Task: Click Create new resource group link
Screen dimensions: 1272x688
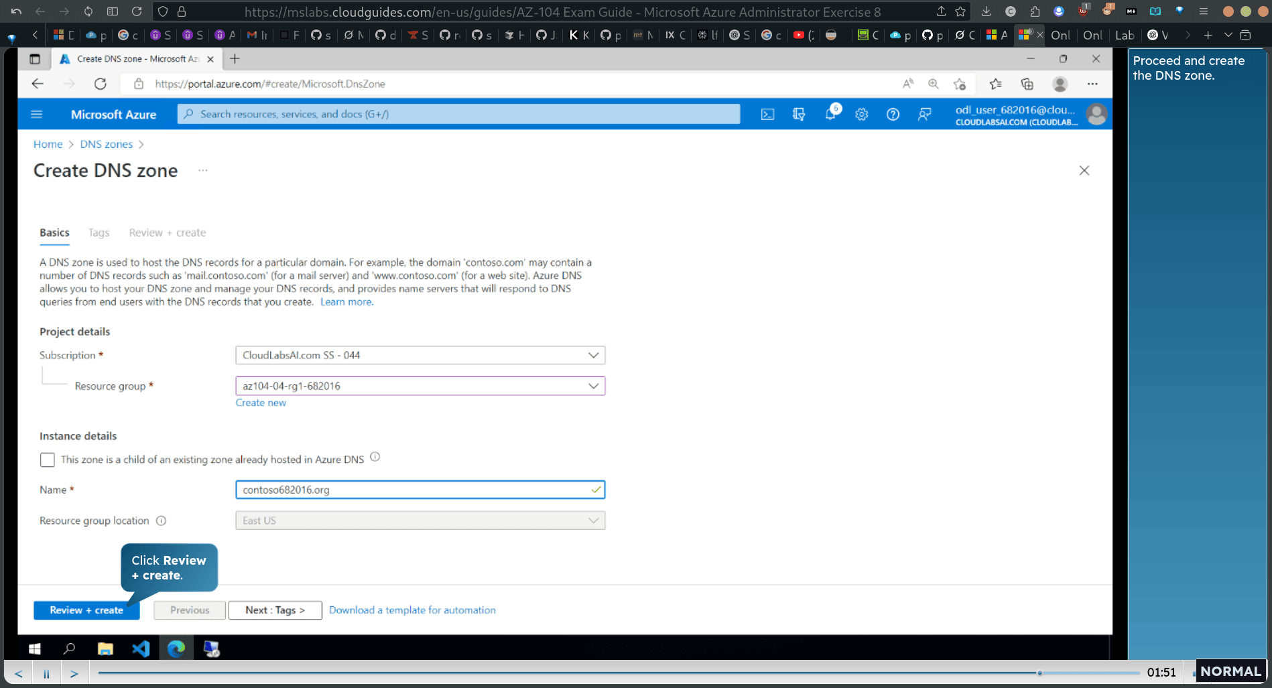Action: (261, 403)
